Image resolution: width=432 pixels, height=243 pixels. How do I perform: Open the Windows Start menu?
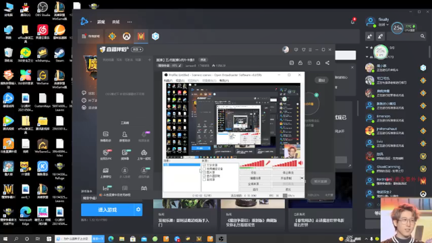[x=5, y=239]
